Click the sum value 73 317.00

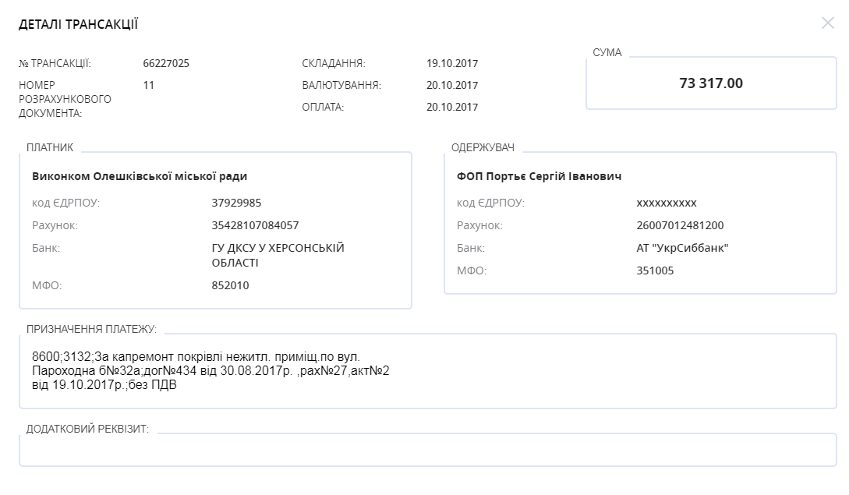pos(711,83)
